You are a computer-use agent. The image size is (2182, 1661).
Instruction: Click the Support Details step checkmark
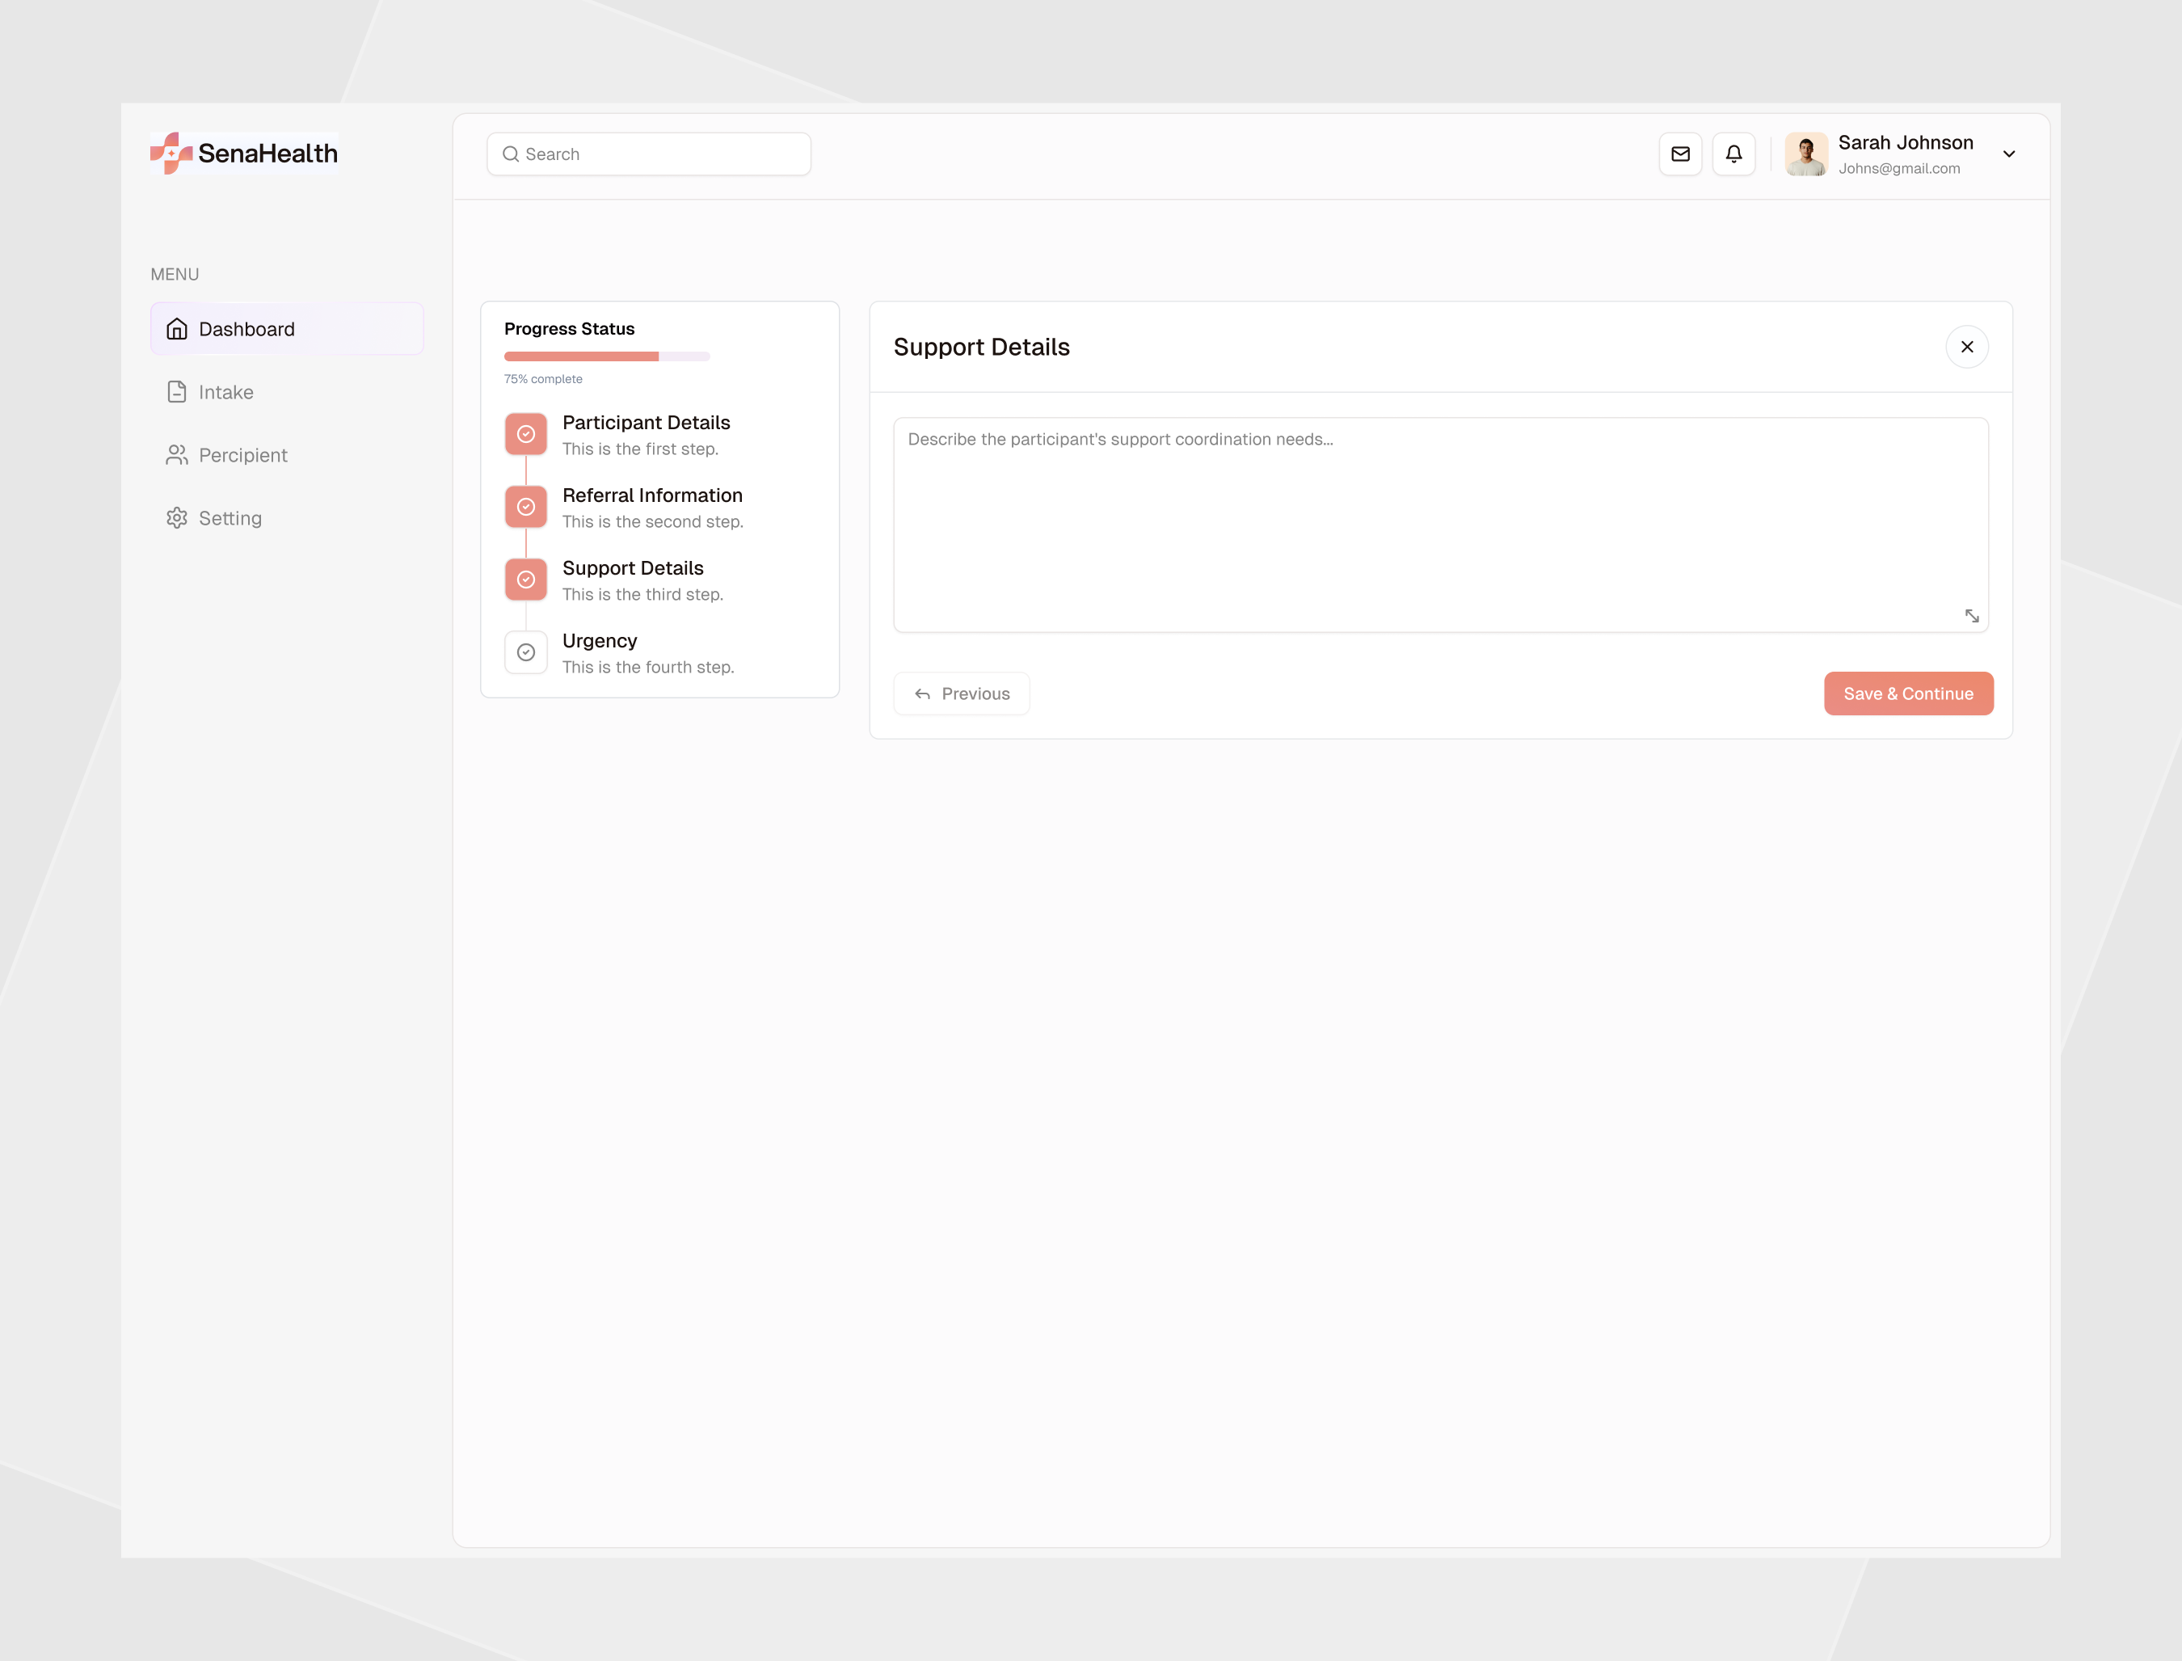525,580
